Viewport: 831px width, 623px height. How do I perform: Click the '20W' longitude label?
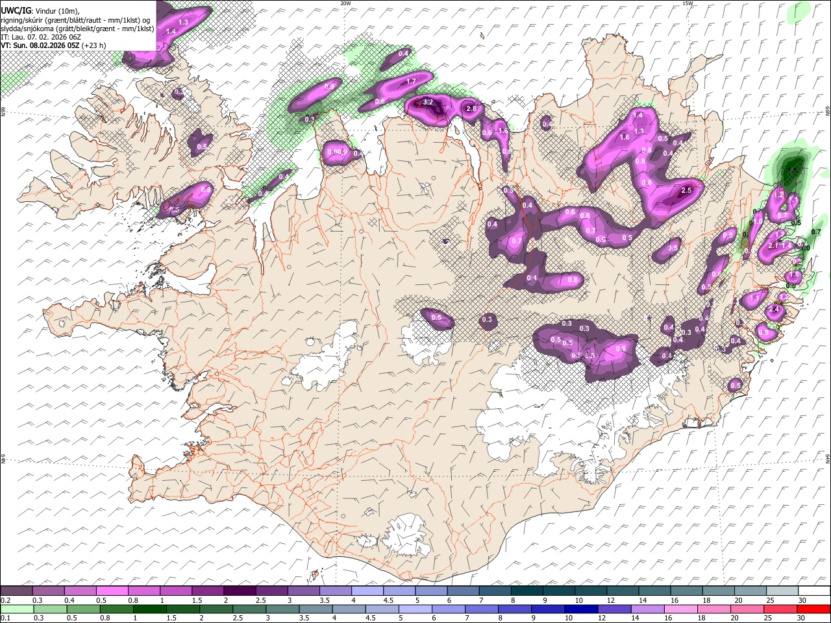[x=346, y=3]
